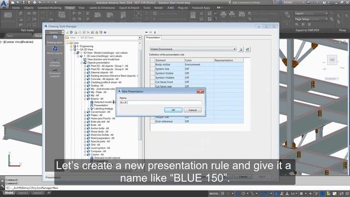This screenshot has height=197, width=350.
Task: Open the Render ribbon tab
Action: coord(159,8)
